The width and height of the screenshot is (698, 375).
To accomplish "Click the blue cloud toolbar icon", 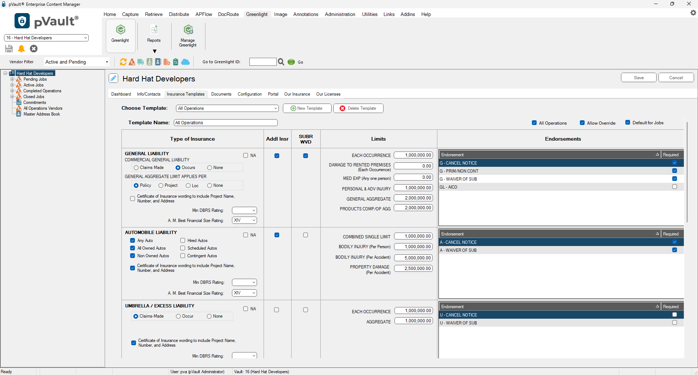I will [x=185, y=62].
